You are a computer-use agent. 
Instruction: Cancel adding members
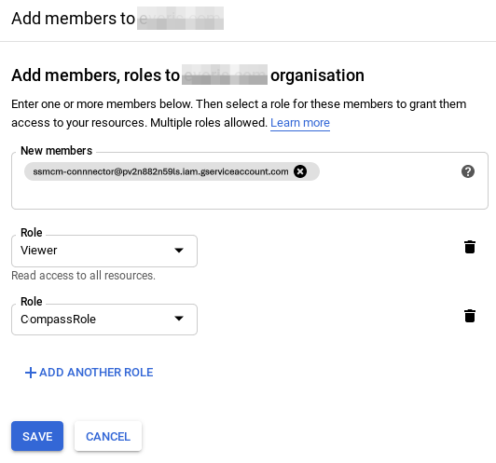point(108,436)
